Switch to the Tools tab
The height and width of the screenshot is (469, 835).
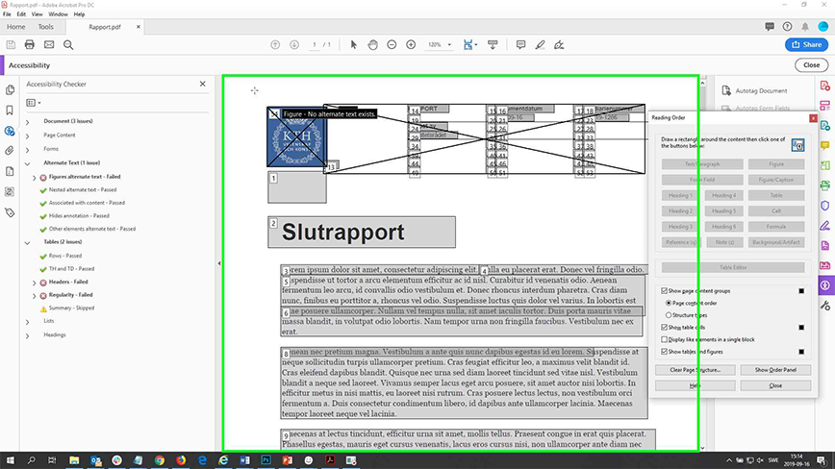[45, 27]
